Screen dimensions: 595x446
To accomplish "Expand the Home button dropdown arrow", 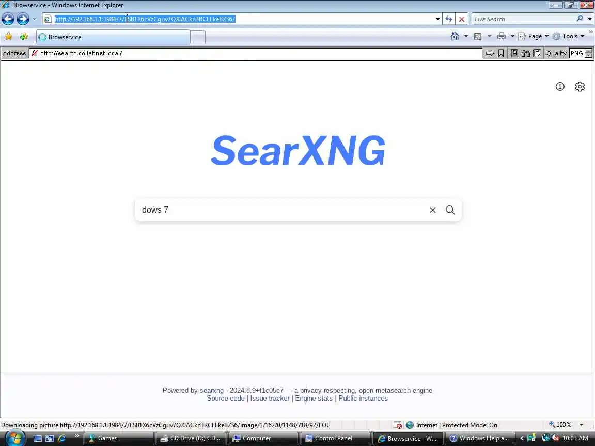I will coord(466,36).
